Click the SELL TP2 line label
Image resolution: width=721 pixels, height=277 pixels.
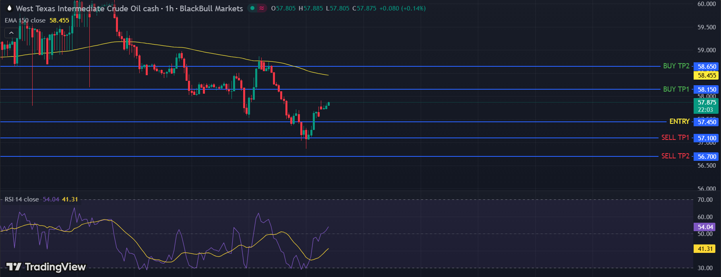pos(675,156)
